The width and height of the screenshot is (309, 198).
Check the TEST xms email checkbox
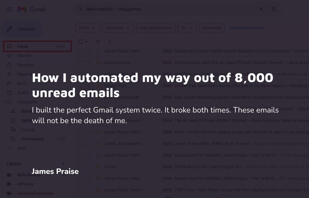(80, 190)
